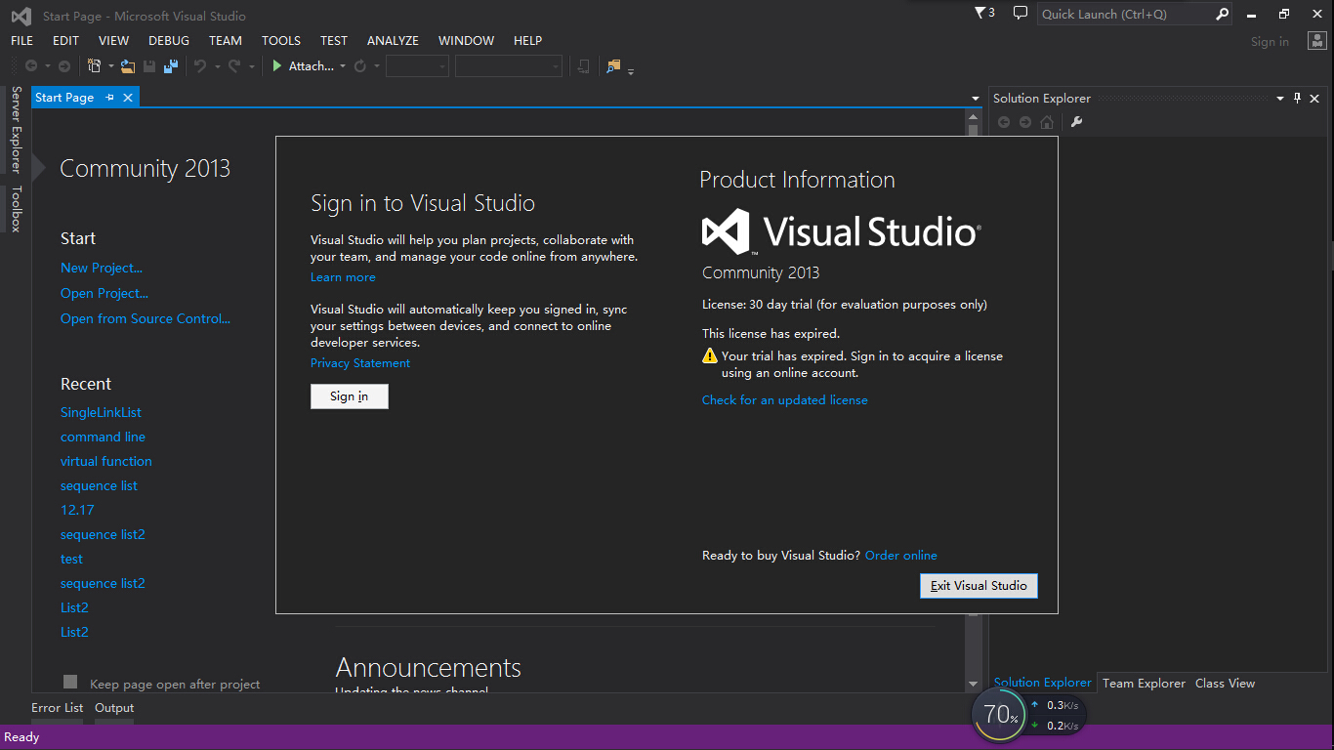Open the Output tab

(114, 708)
